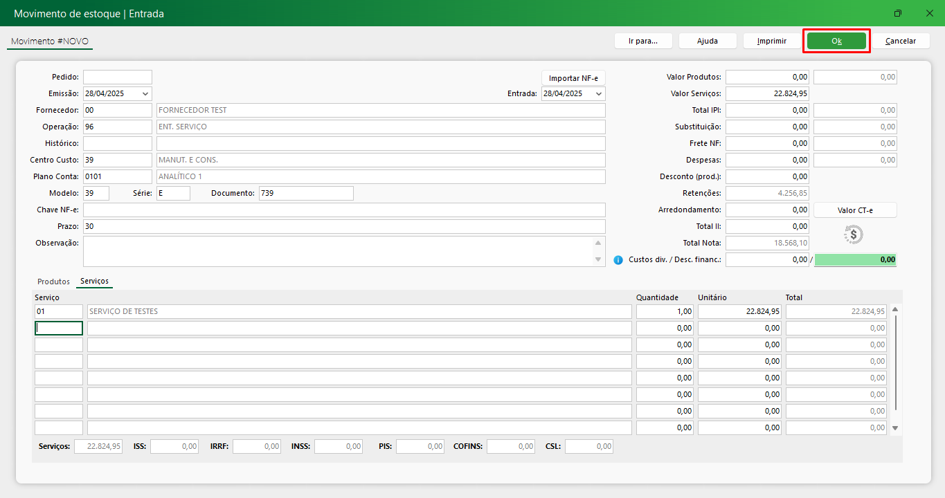Click the up arrow in the Observação box
The height and width of the screenshot is (498, 945).
point(598,243)
